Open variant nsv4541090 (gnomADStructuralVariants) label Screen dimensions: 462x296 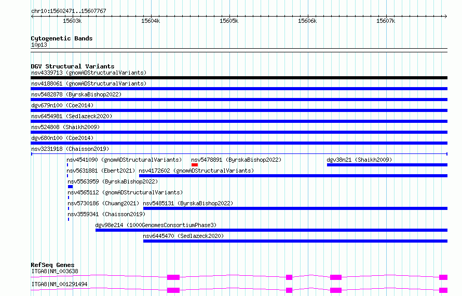pos(124,160)
